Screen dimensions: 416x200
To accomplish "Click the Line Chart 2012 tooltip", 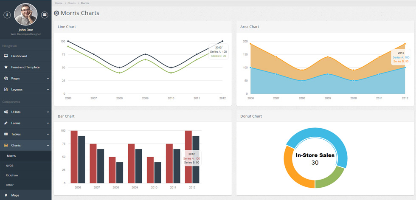I will [x=218, y=52].
